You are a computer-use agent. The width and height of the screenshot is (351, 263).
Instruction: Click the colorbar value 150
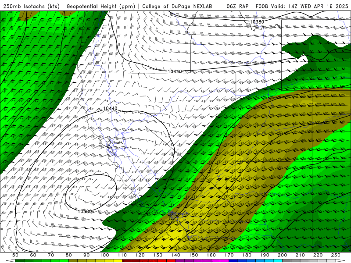pos(193,255)
